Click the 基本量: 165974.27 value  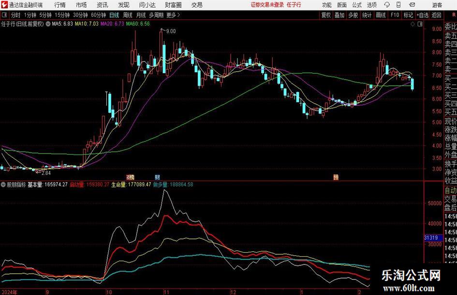pyautogui.click(x=47, y=185)
